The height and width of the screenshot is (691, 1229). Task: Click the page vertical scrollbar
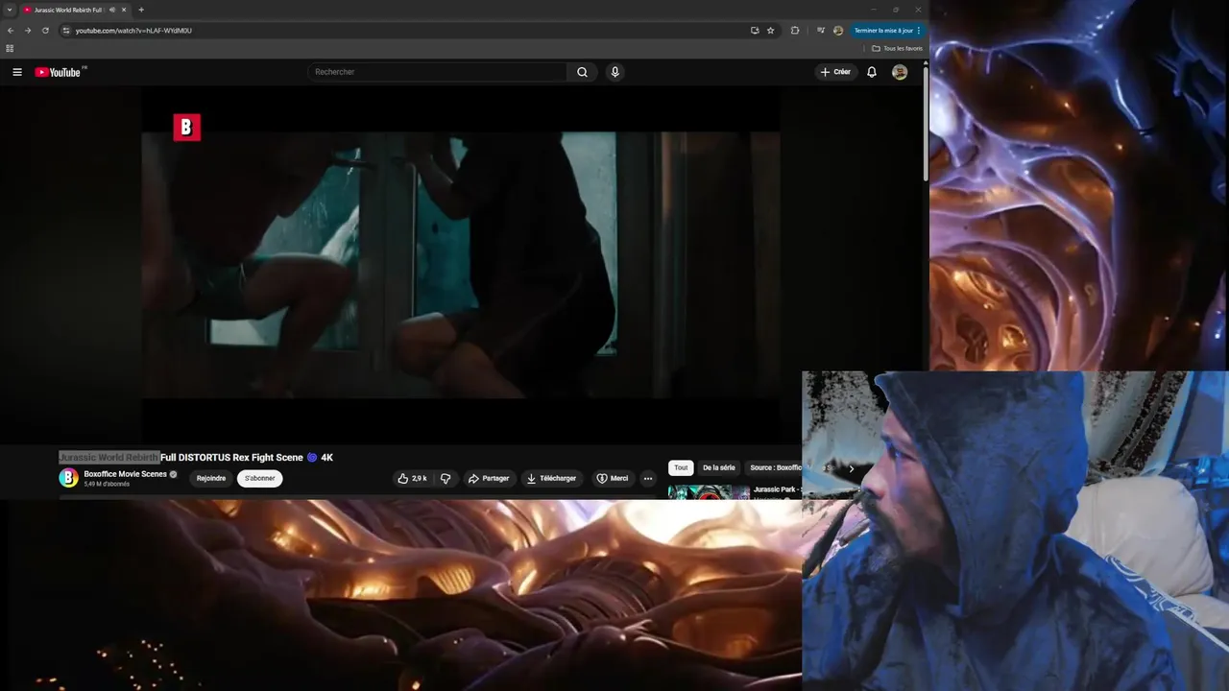(926, 123)
